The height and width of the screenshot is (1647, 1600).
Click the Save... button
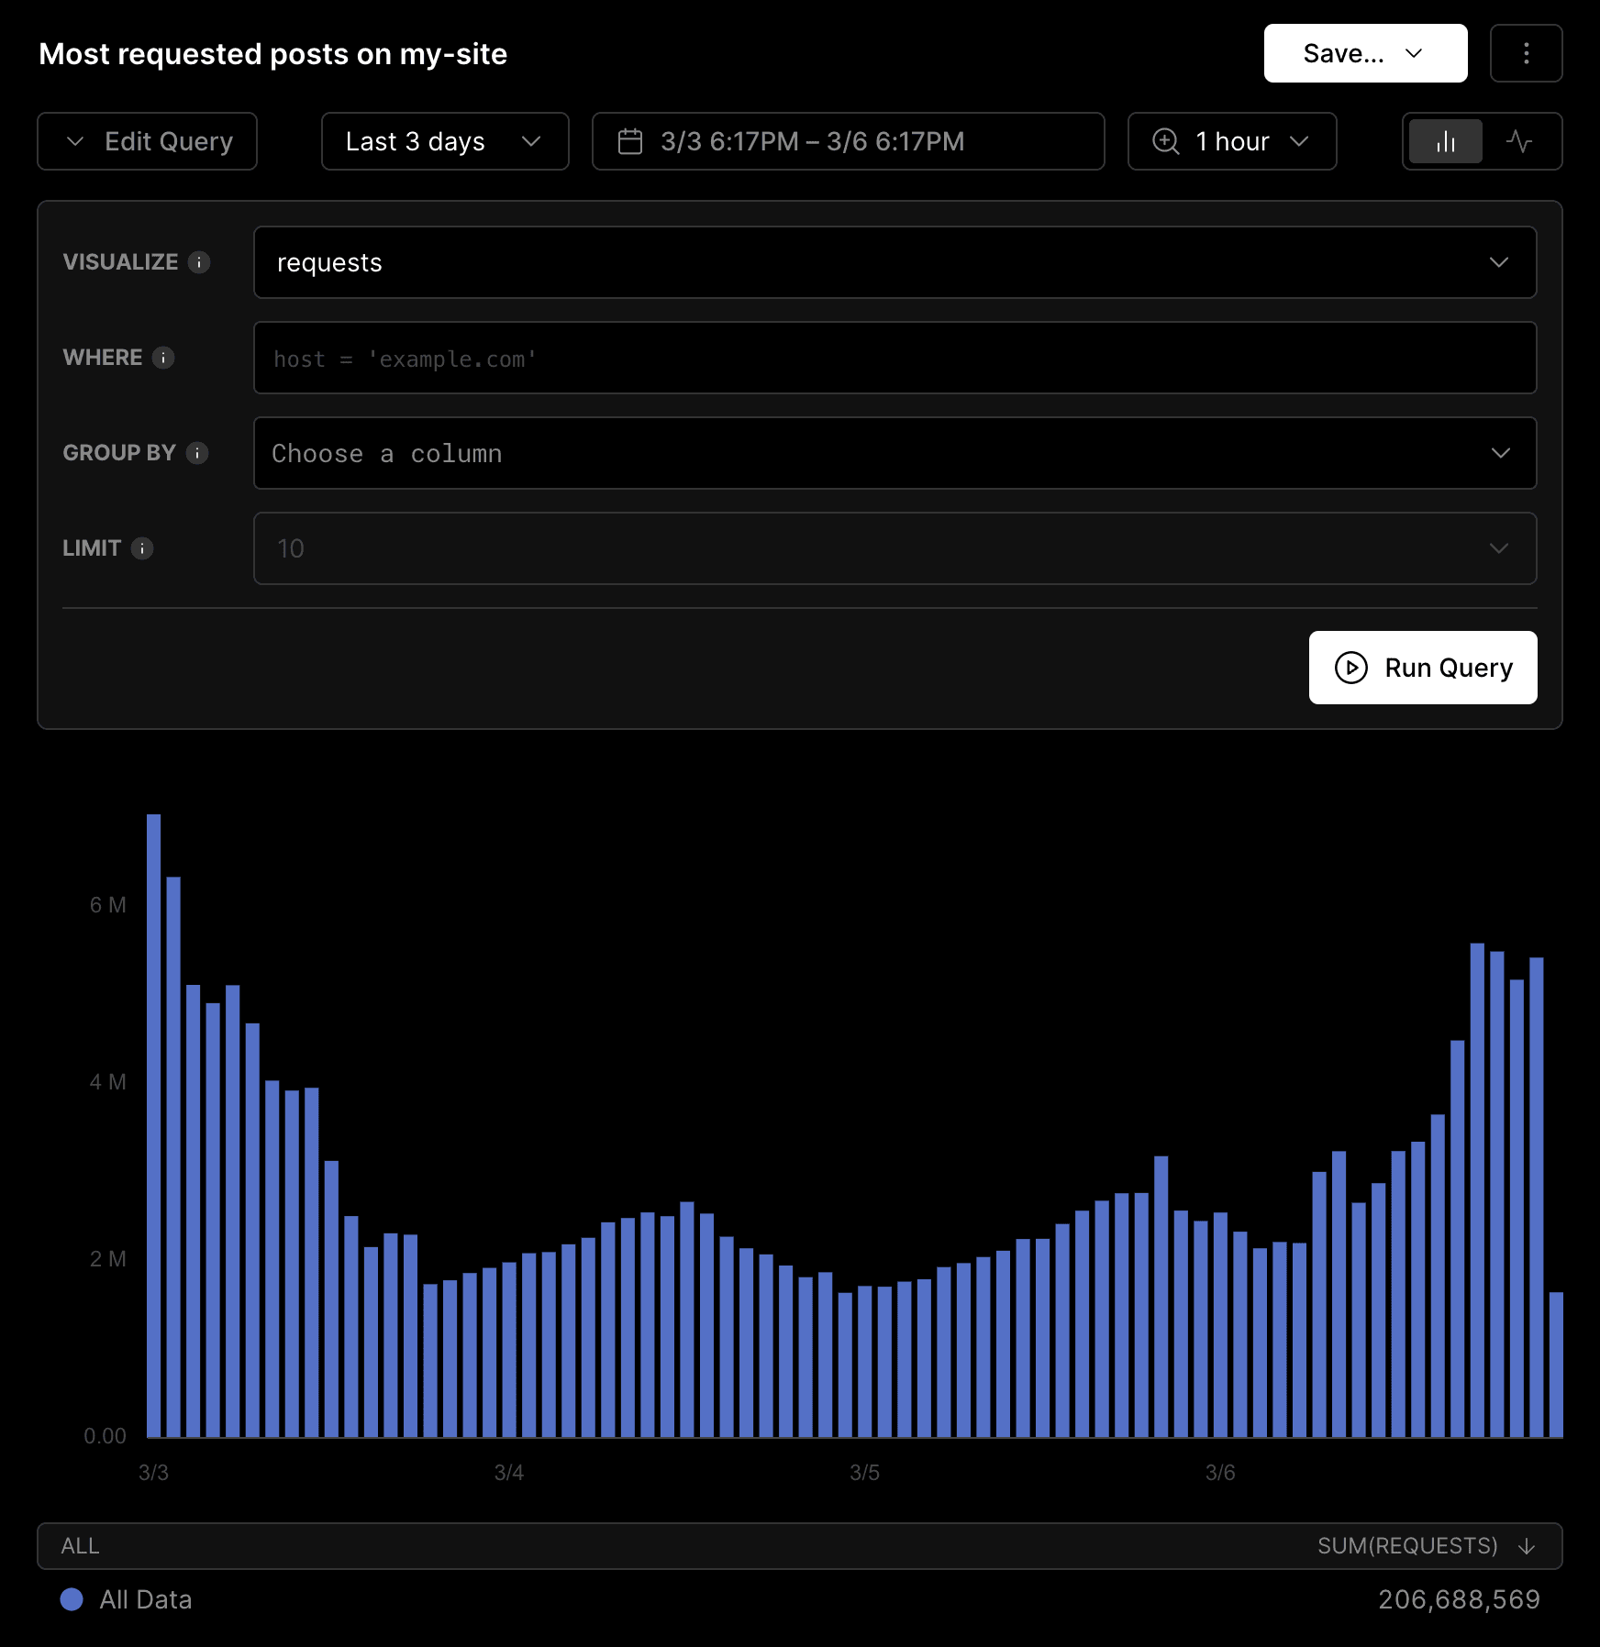1364,53
